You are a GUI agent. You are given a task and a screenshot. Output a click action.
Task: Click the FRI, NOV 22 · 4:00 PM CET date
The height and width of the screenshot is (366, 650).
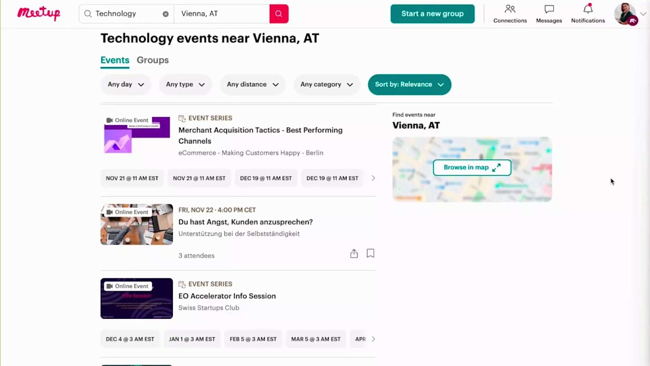coord(217,210)
